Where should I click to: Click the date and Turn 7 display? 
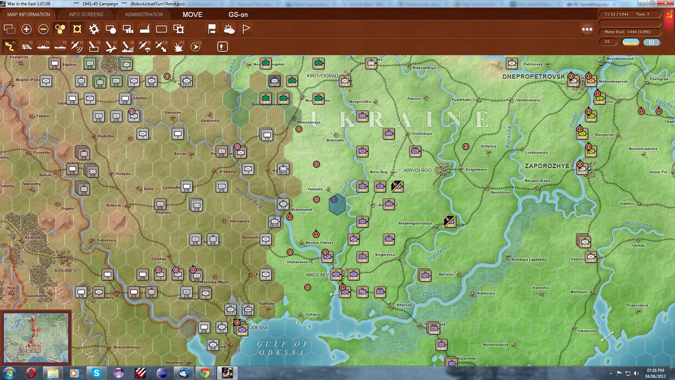(630, 14)
